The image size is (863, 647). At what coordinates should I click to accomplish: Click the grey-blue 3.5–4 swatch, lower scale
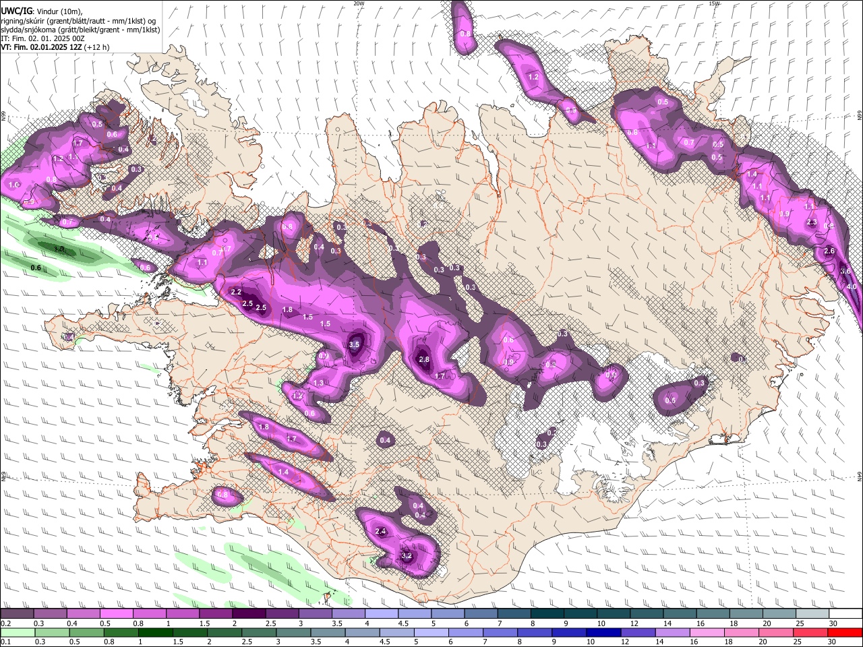tap(327, 632)
